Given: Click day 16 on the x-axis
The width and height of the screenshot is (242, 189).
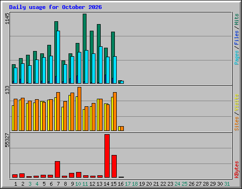Looking at the screenshot, I should [121, 184].
